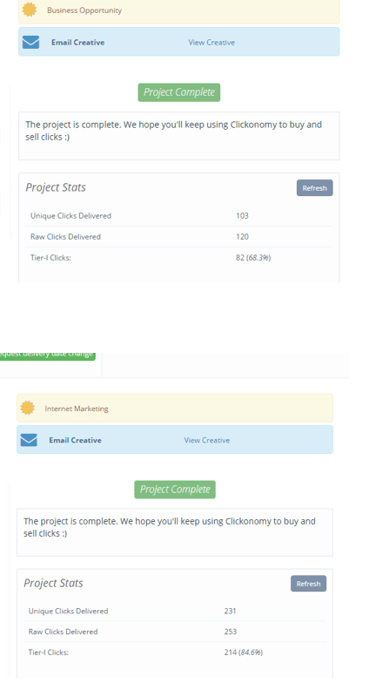Select the Internet Marketing category label
This screenshot has height=690, width=369.
click(x=77, y=409)
